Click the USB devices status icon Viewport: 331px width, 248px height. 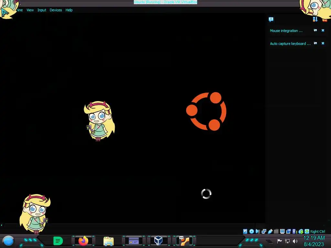(x=270, y=231)
